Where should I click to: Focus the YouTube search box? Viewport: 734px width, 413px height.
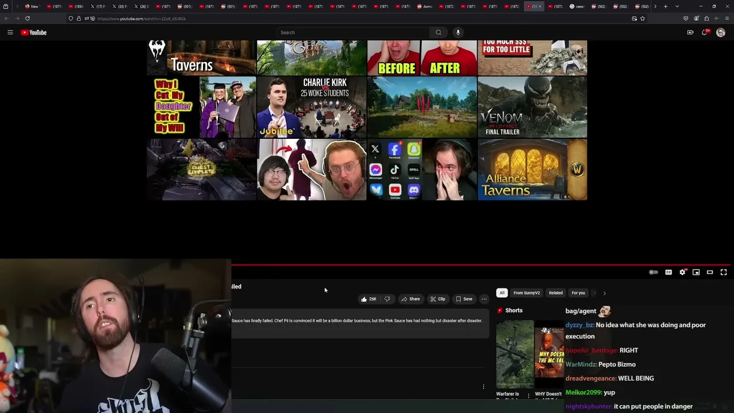(x=353, y=33)
